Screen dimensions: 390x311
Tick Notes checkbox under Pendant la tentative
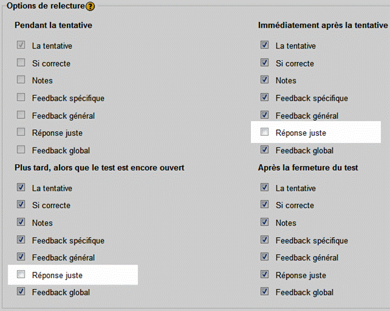pos(21,81)
